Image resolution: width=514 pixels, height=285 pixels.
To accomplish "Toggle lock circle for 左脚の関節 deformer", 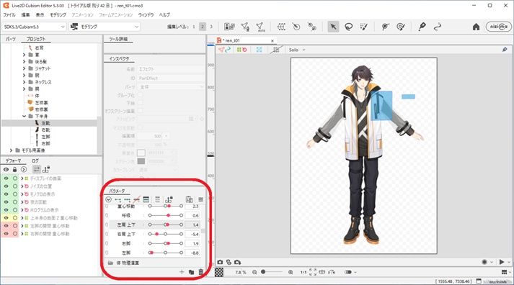I will 15,226.
